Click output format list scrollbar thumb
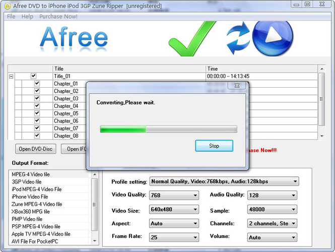 point(94,205)
